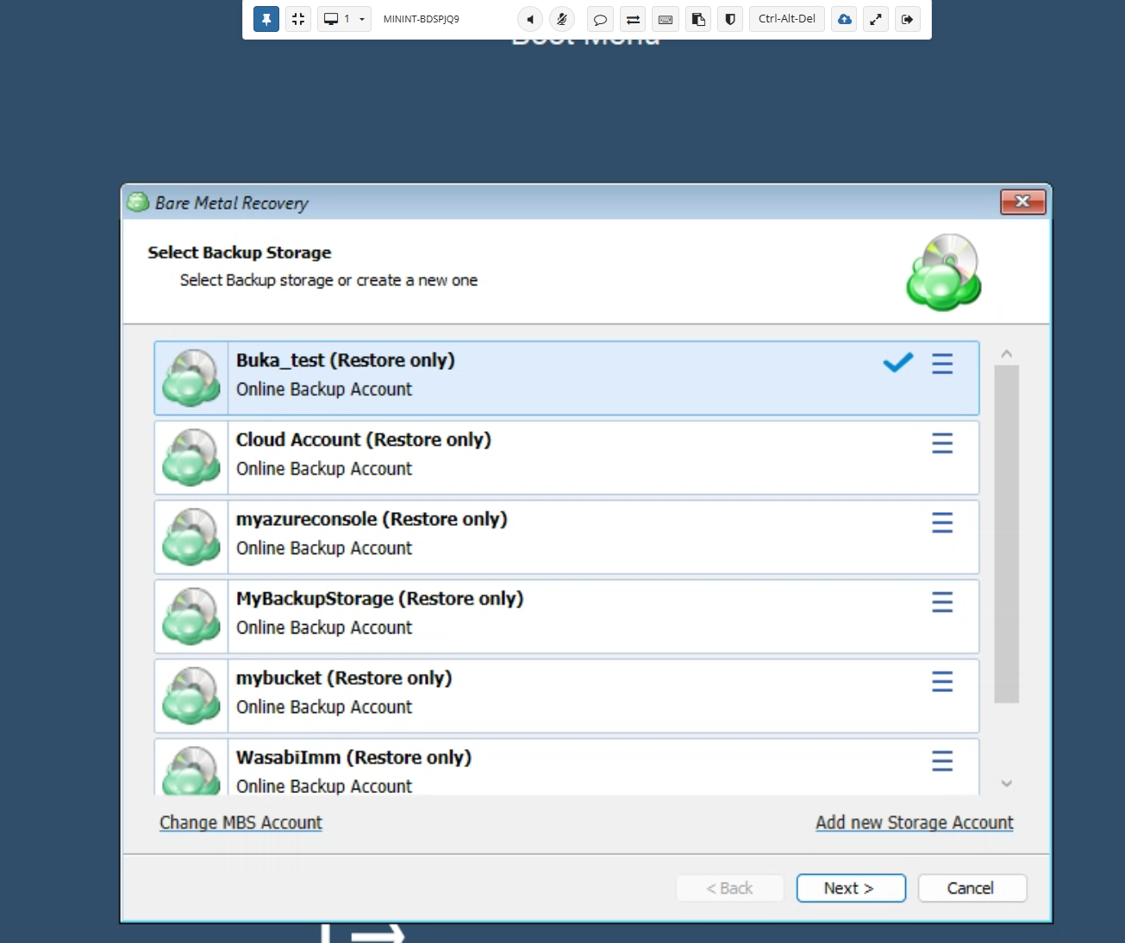Image resolution: width=1125 pixels, height=943 pixels.
Task: Click the shield icon
Action: pos(730,19)
